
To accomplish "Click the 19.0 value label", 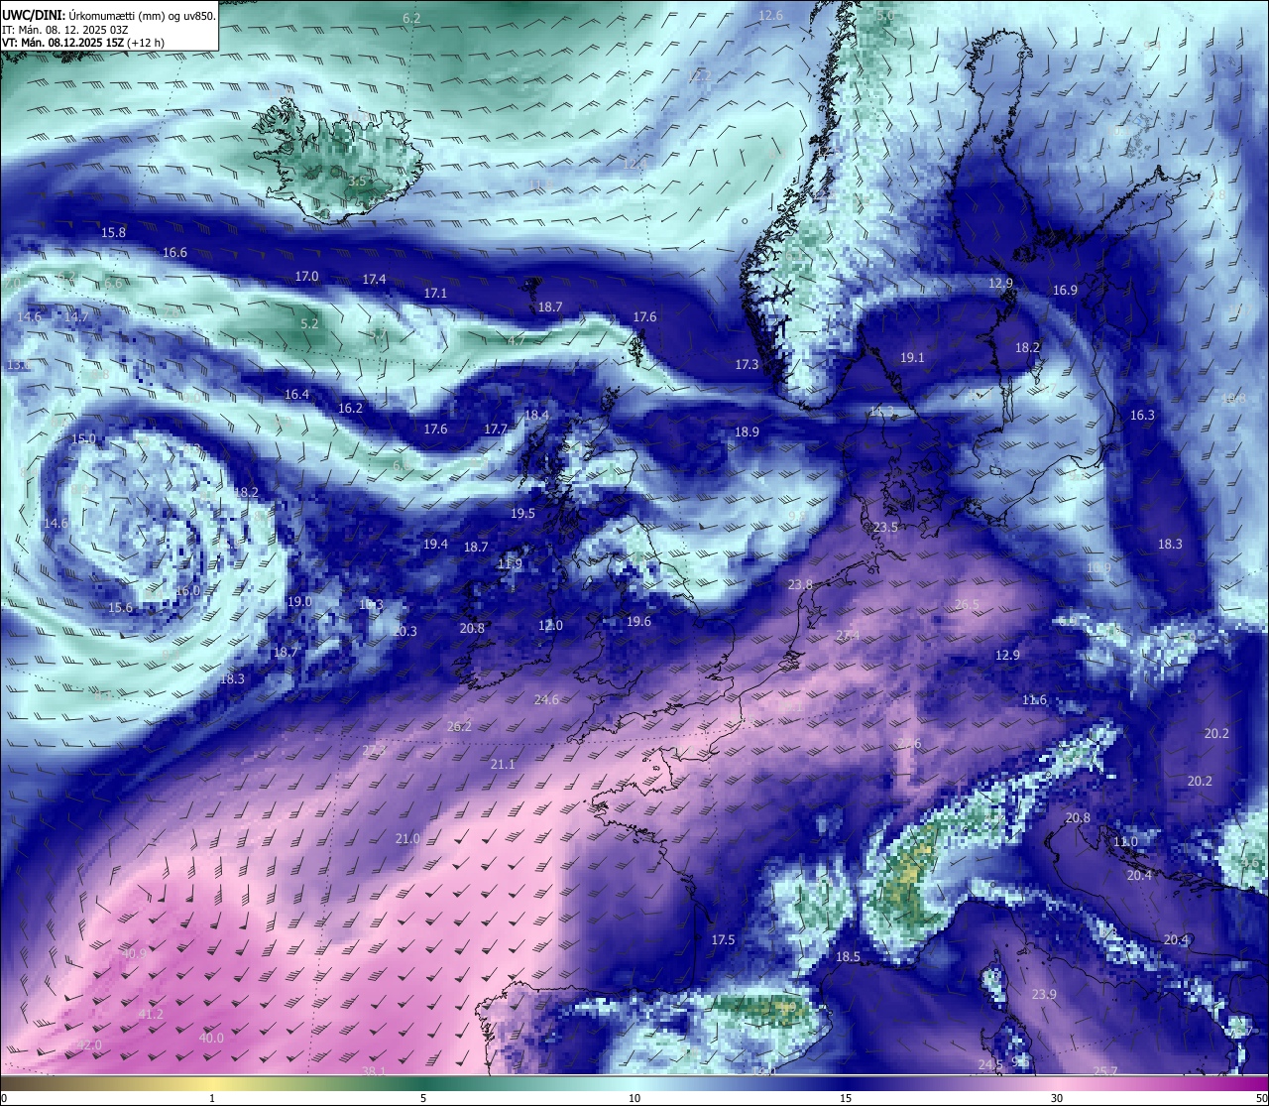I will click(x=299, y=601).
